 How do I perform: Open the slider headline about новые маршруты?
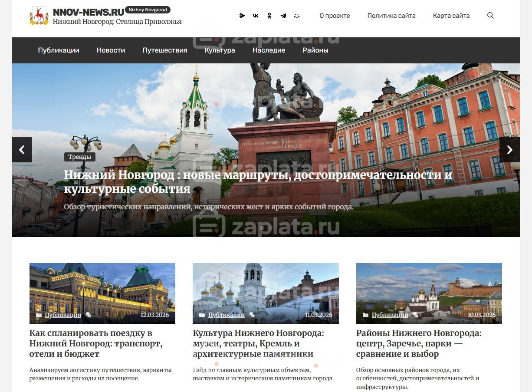pyautogui.click(x=258, y=182)
